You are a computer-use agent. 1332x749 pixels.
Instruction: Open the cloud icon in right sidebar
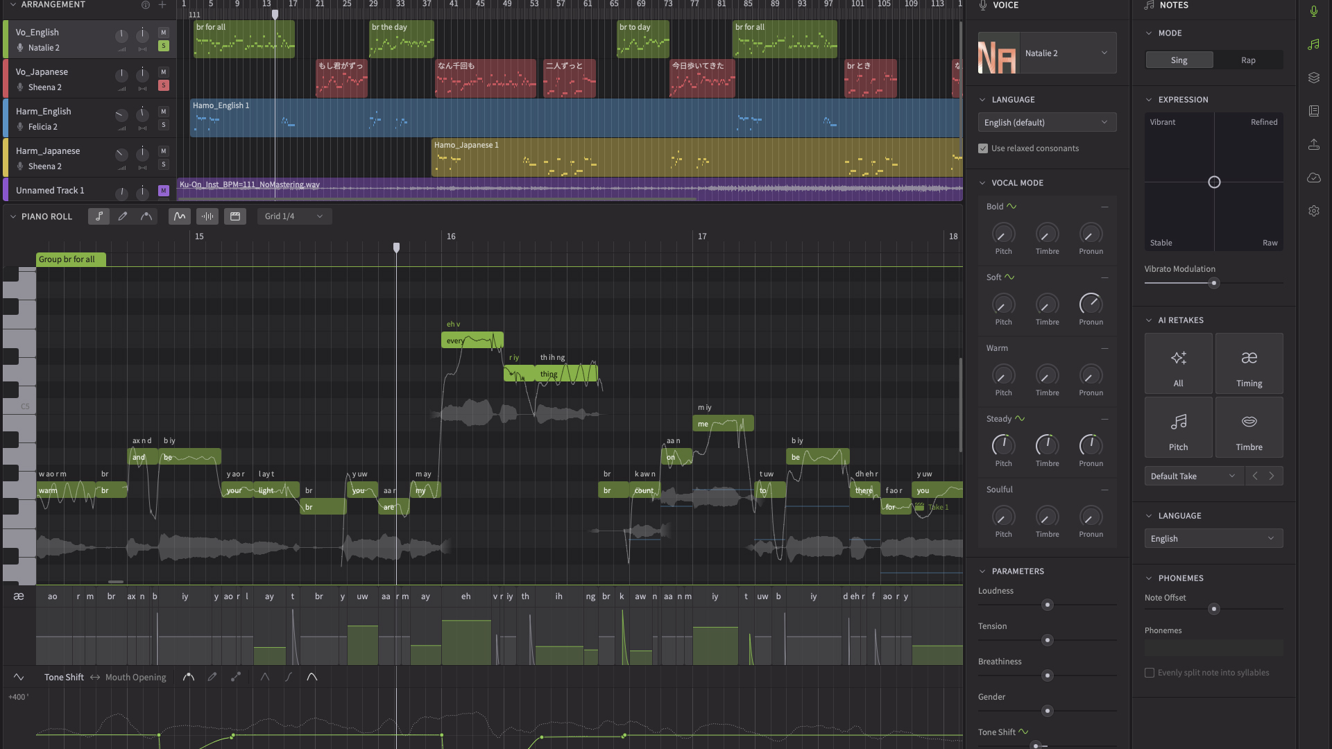tap(1313, 178)
